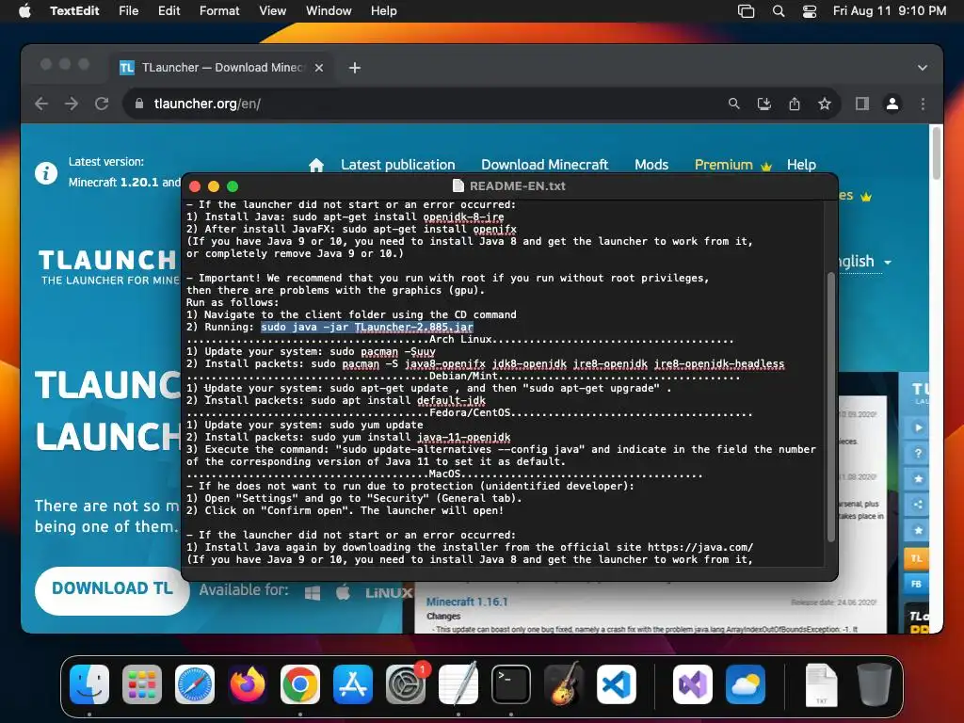Open the Help menu in the menu bar
Viewport: 964px width, 723px height.
click(384, 11)
